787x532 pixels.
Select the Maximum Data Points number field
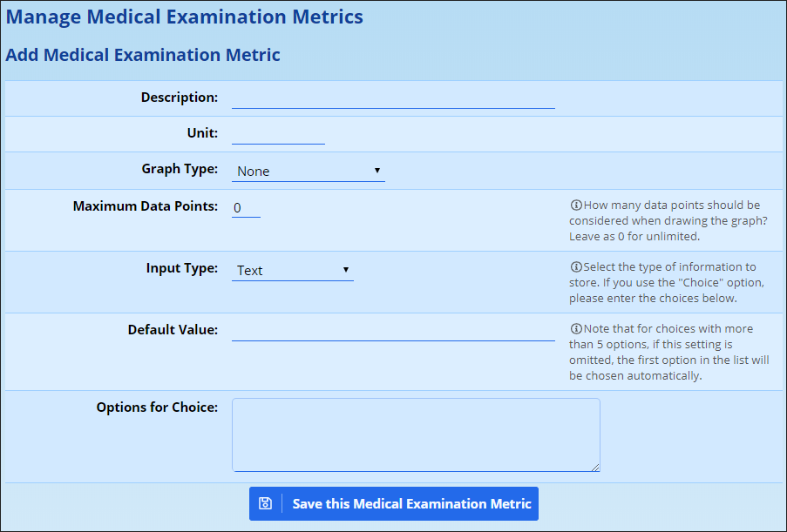[246, 207]
